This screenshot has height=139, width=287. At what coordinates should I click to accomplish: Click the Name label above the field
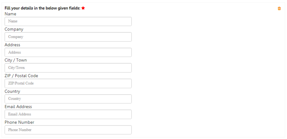coord(10,14)
